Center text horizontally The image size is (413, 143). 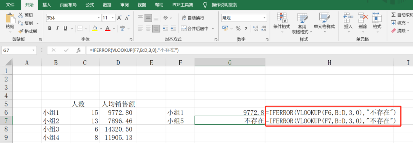148,28
